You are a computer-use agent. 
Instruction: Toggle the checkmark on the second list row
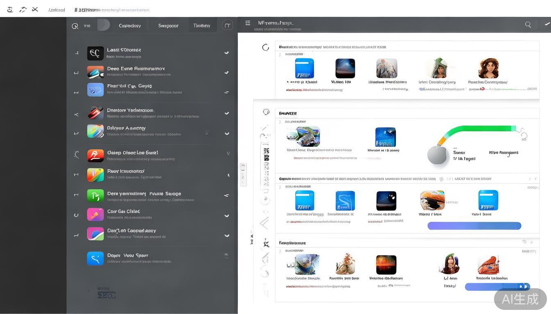click(x=226, y=72)
